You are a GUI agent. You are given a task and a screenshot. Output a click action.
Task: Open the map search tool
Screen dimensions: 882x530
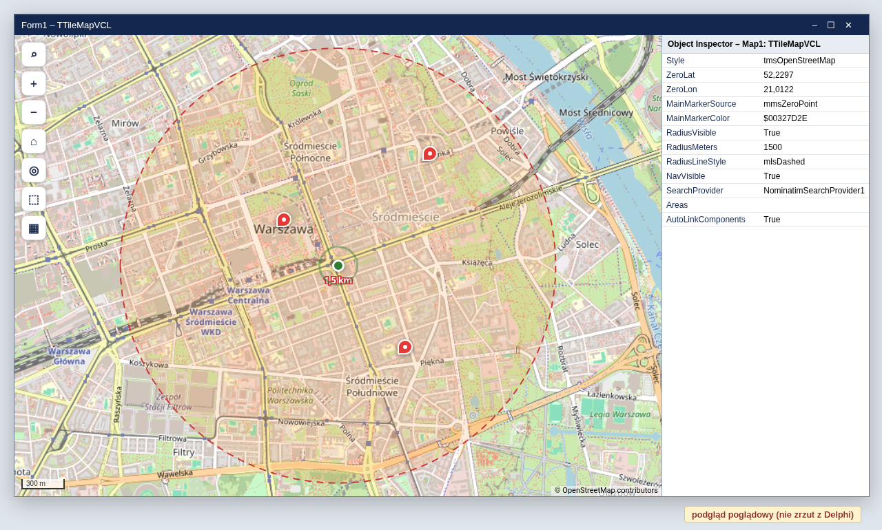point(34,54)
